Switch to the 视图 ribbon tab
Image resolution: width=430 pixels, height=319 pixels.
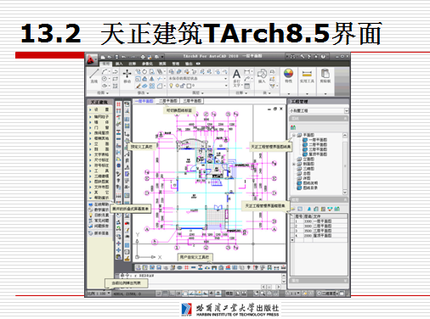(x=162, y=64)
